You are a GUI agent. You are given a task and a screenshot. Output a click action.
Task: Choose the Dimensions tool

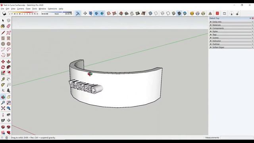click(9, 79)
